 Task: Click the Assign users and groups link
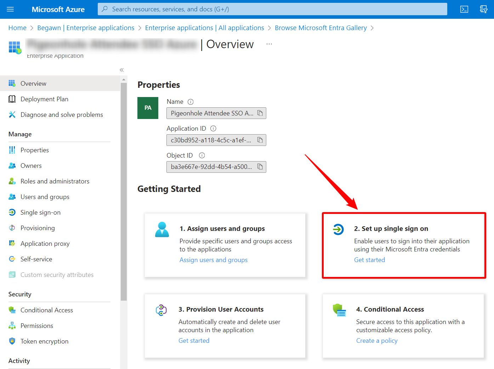tap(214, 260)
